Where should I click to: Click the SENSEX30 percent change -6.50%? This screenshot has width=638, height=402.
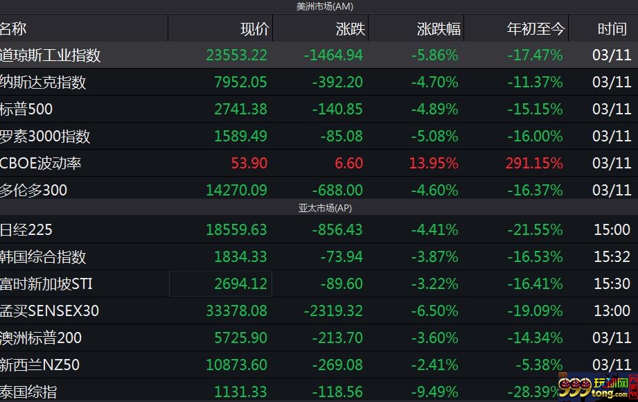pyautogui.click(x=434, y=311)
